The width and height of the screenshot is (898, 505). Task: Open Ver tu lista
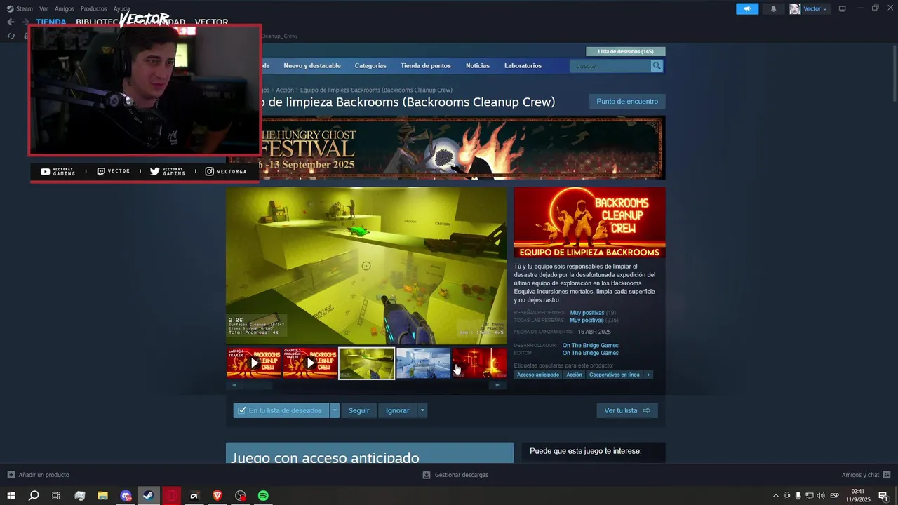pos(627,410)
